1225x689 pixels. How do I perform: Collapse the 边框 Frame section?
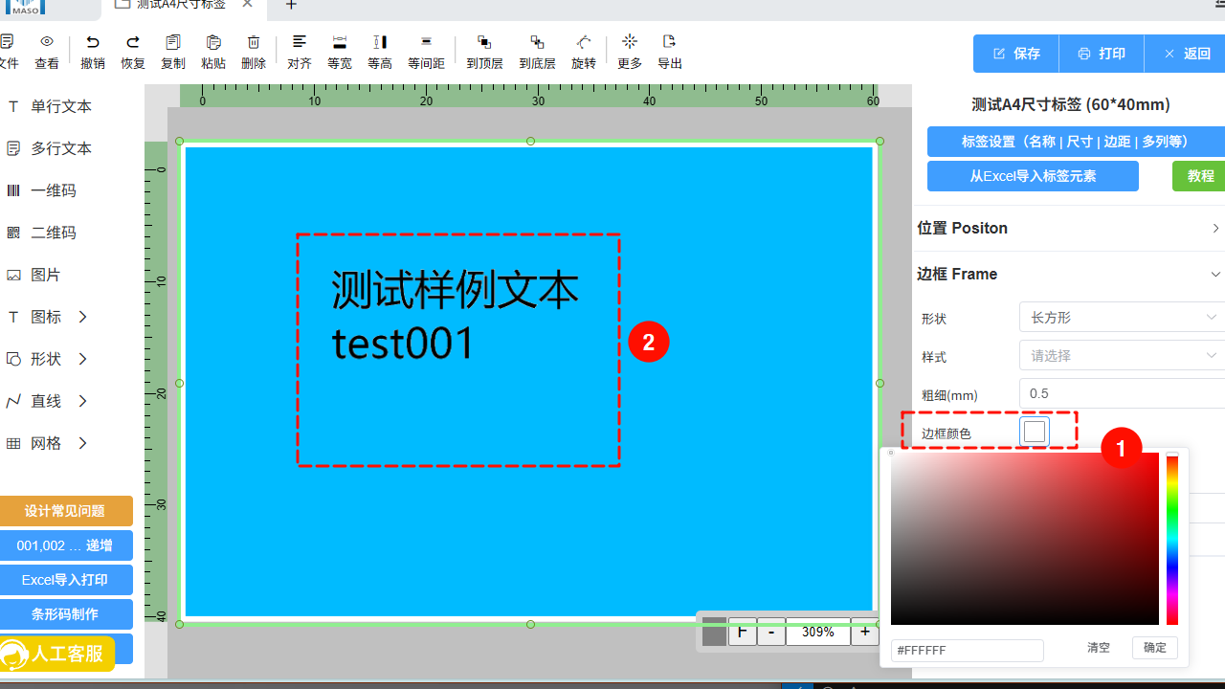coord(1070,274)
